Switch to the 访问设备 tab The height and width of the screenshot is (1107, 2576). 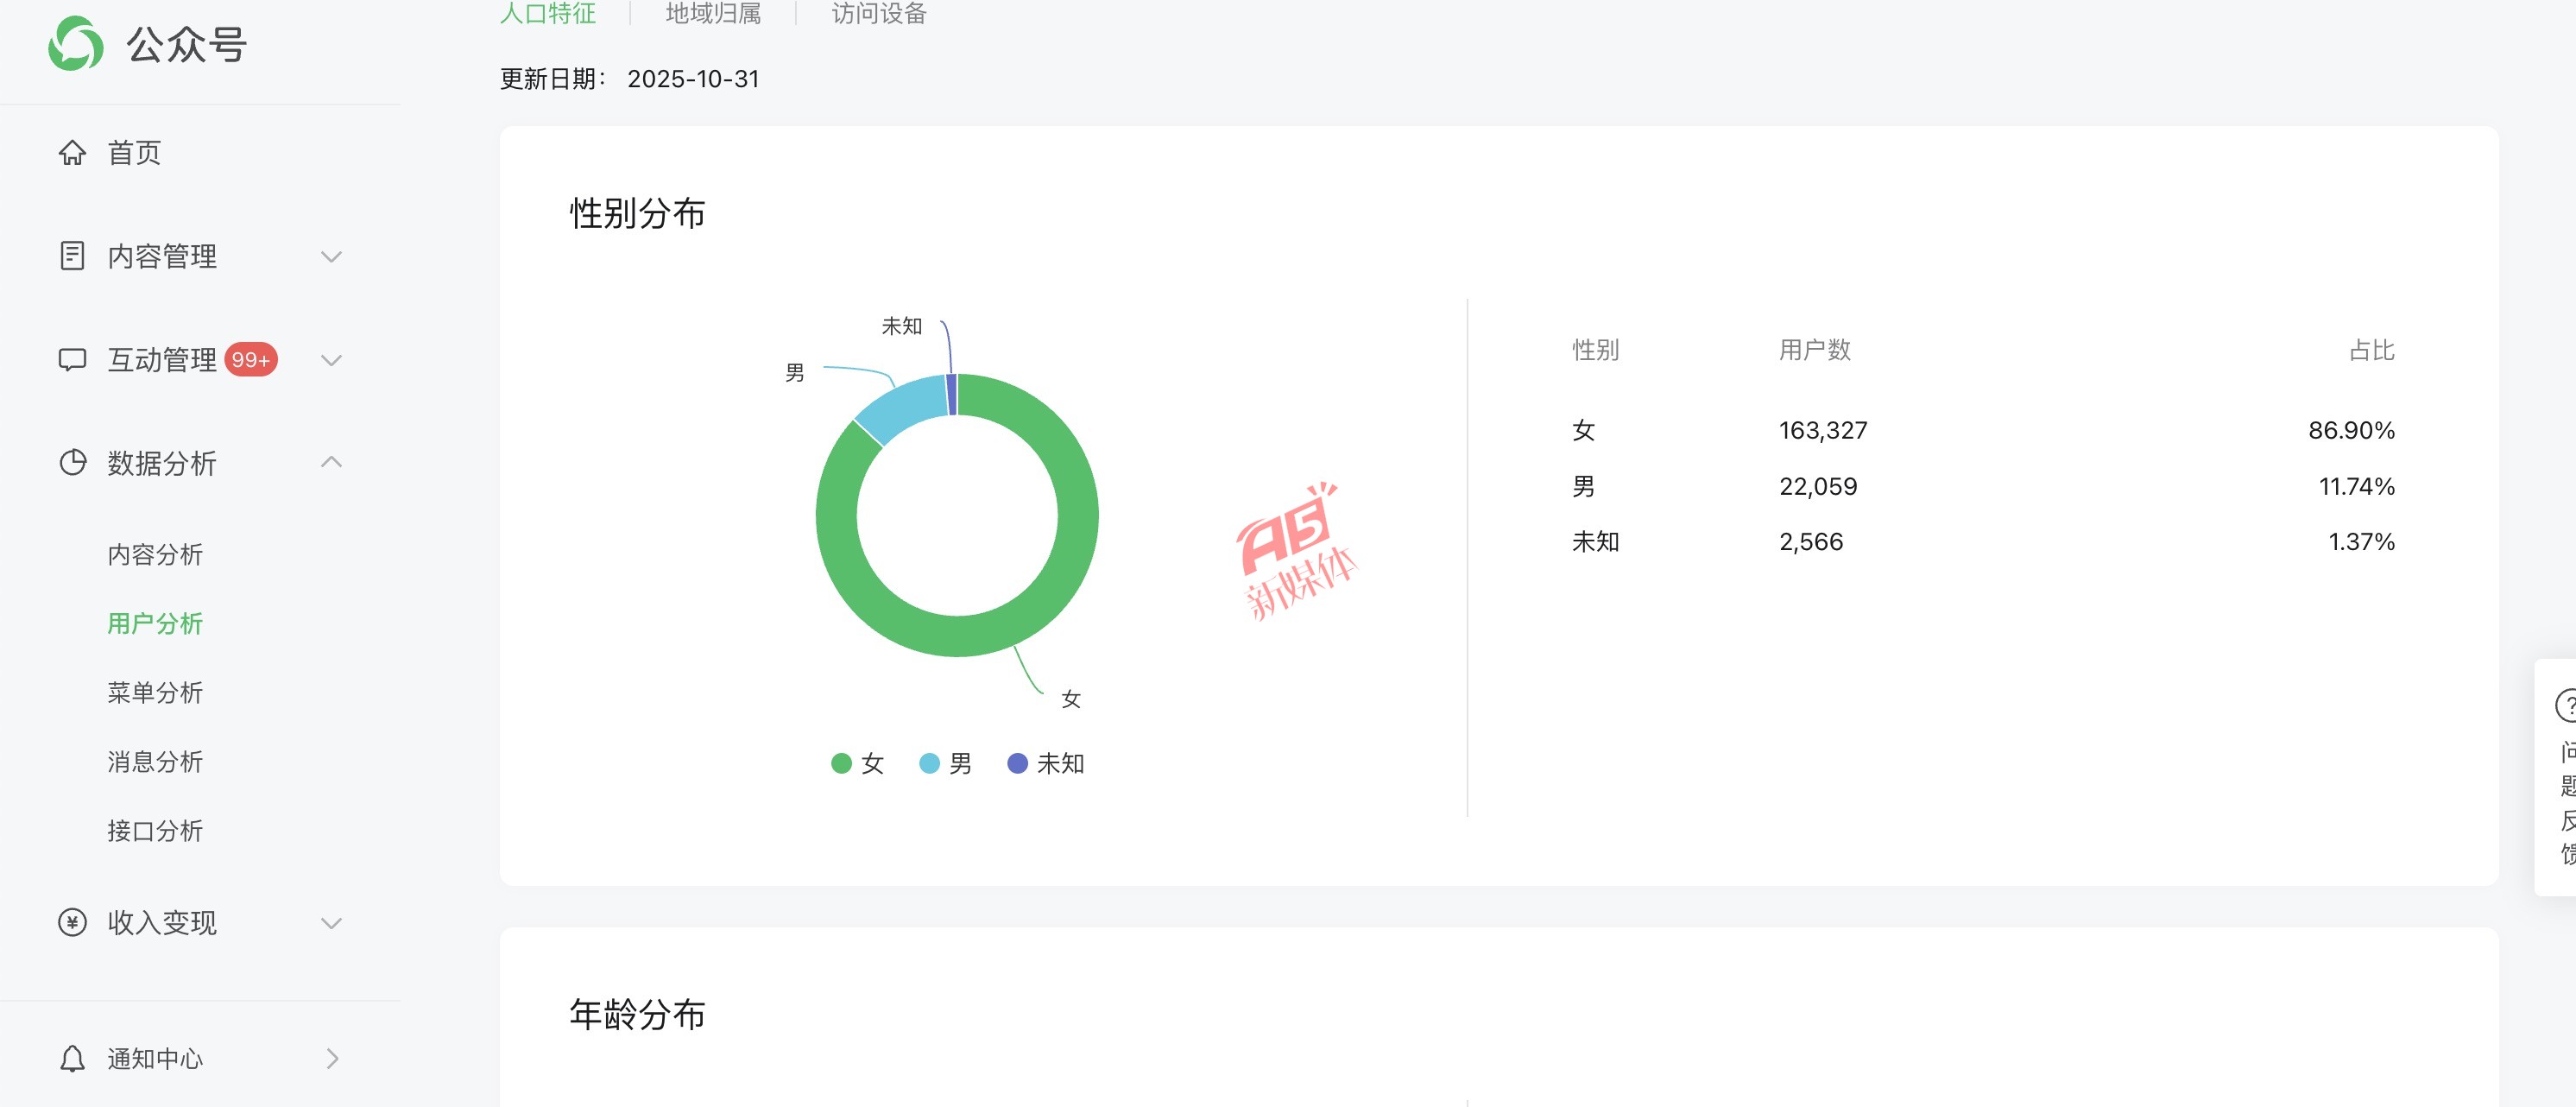tap(879, 14)
